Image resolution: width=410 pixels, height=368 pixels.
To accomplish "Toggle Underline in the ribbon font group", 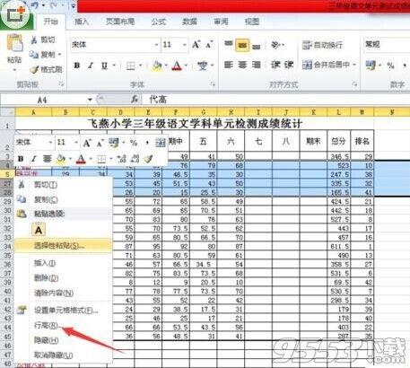I will [104, 66].
